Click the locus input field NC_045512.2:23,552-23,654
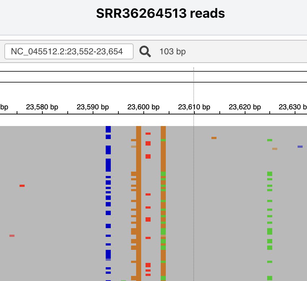307x281 pixels. coord(69,51)
